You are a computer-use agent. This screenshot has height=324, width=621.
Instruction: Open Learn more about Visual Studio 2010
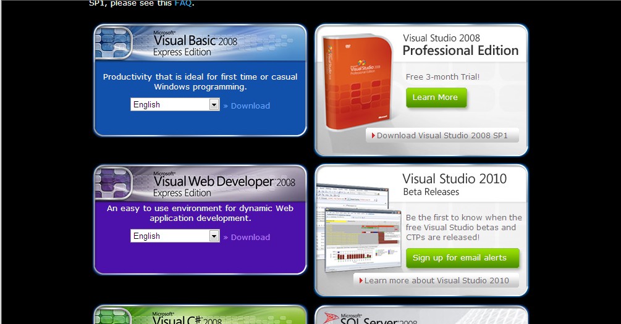click(x=436, y=280)
